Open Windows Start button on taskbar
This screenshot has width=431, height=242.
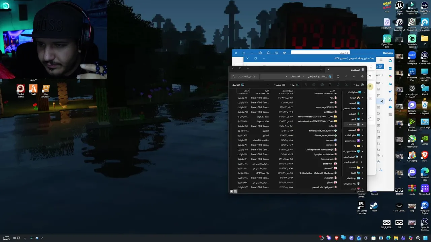[425, 238]
